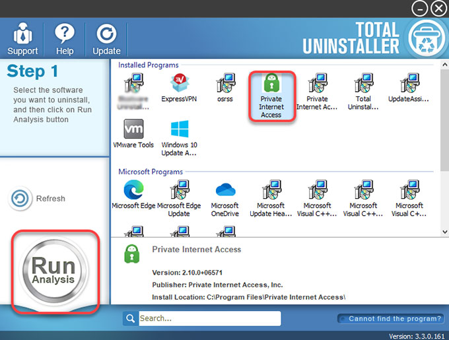The width and height of the screenshot is (449, 340).
Task: Minimize the Total Uninstaller window
Action: click(419, 9)
